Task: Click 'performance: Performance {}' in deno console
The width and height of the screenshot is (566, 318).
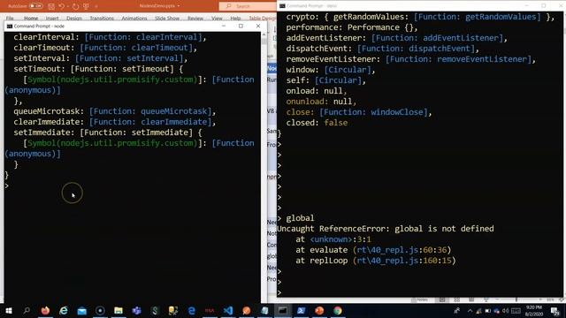Action: coord(352,27)
